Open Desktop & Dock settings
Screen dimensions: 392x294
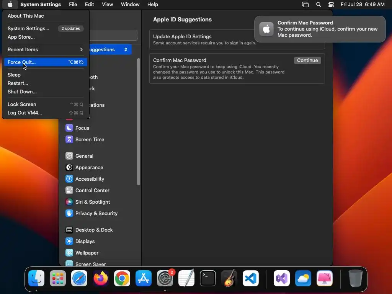click(94, 230)
